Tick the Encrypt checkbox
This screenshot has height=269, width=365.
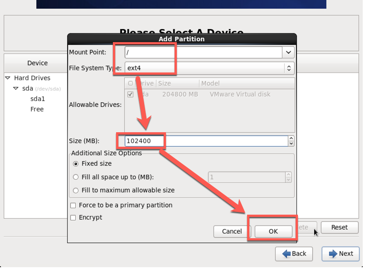73,218
